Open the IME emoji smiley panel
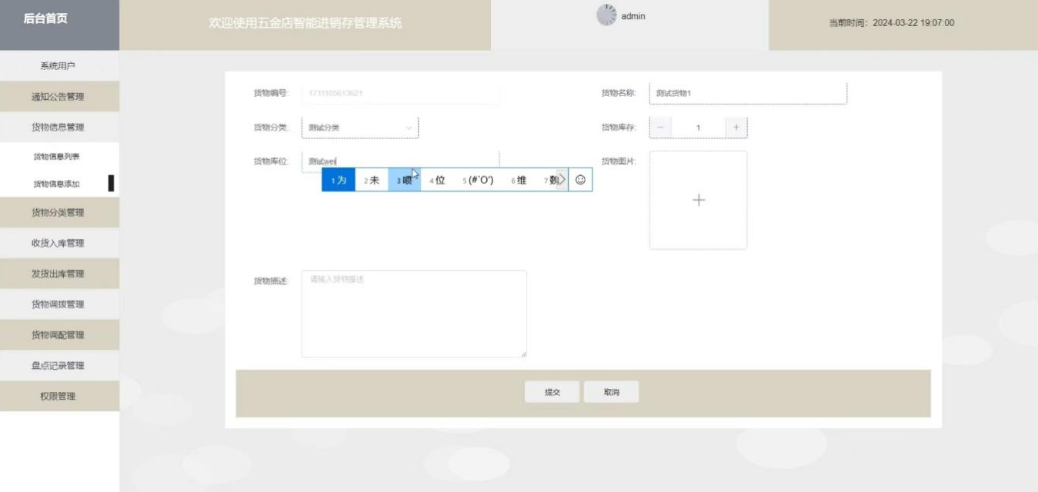 click(580, 179)
